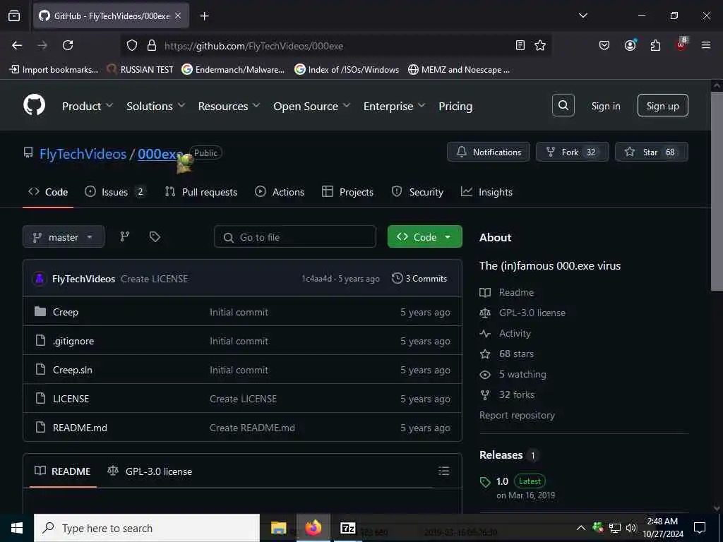Viewport: 723px width, 542px height.
Task: Open the Firefox View icon left of tabs
Action: pos(14,16)
